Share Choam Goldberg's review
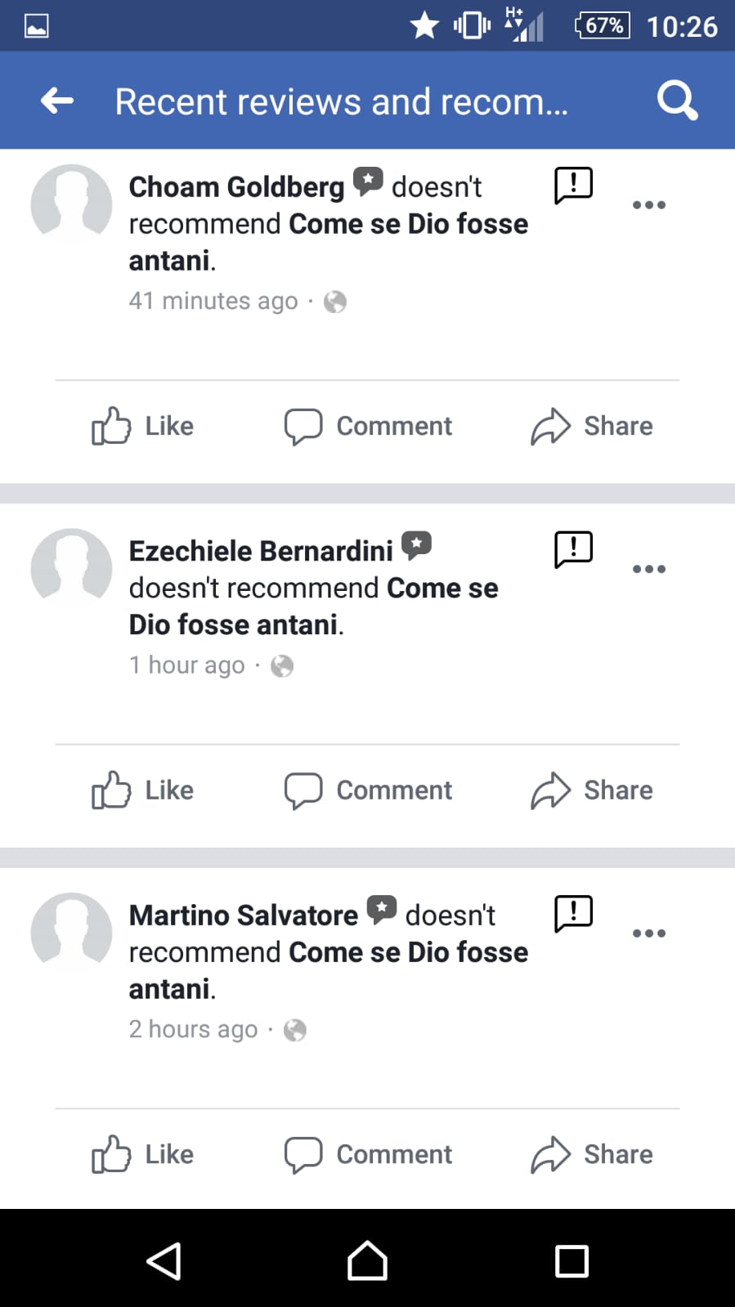Screen dimensions: 735x1307 tap(592, 426)
